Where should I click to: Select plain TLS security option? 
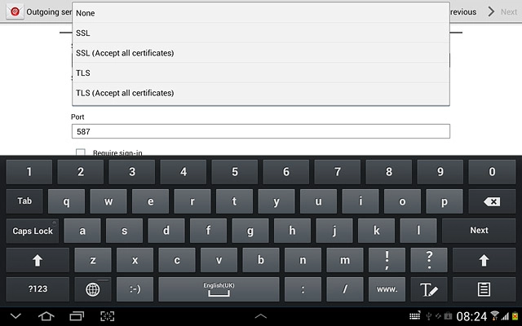coord(261,73)
